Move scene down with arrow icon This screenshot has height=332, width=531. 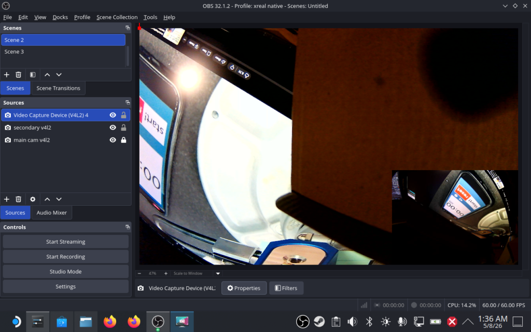(59, 75)
